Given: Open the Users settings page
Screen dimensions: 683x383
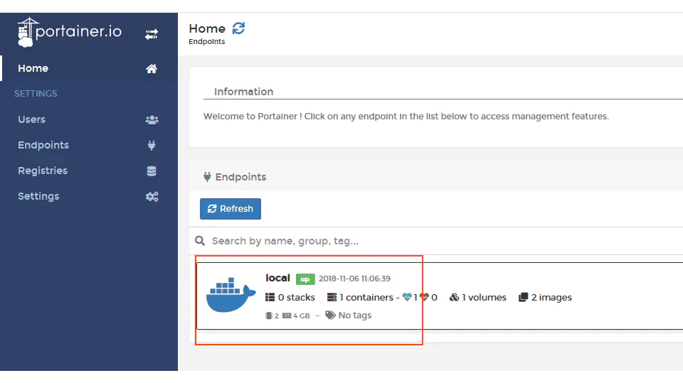Looking at the screenshot, I should pyautogui.click(x=31, y=120).
